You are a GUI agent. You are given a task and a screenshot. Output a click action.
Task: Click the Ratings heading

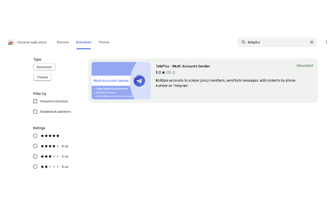[39, 128]
